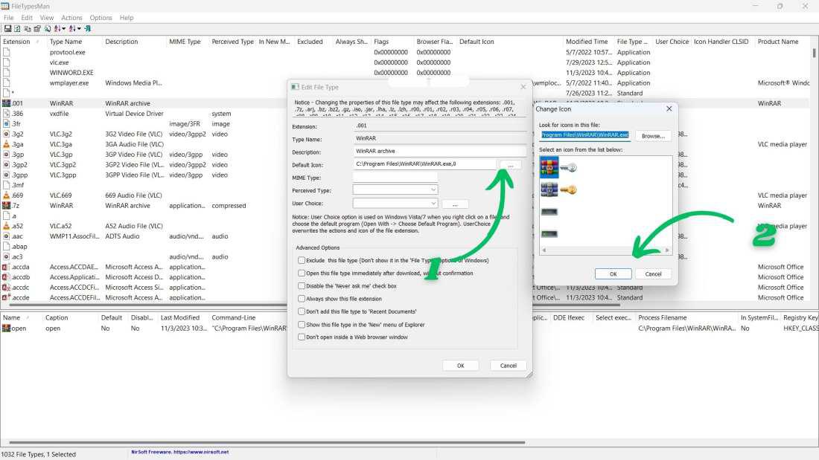Toggle 'Disable the Never ask me' checkbox
This screenshot has height=460, width=819.
(x=302, y=286)
